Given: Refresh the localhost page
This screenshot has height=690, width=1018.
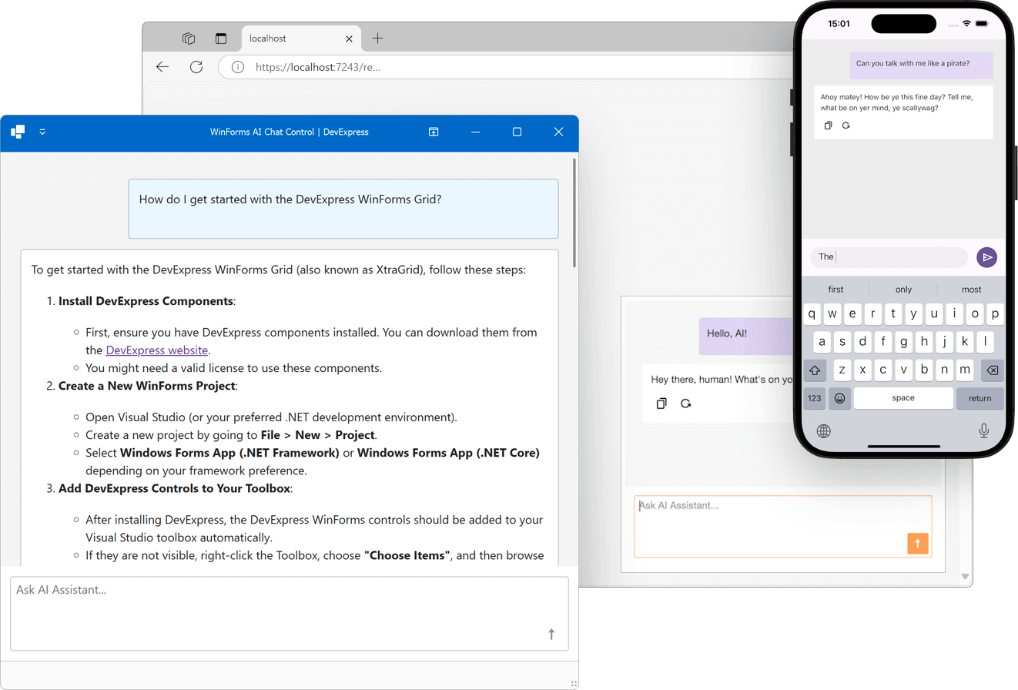Looking at the screenshot, I should tap(195, 67).
